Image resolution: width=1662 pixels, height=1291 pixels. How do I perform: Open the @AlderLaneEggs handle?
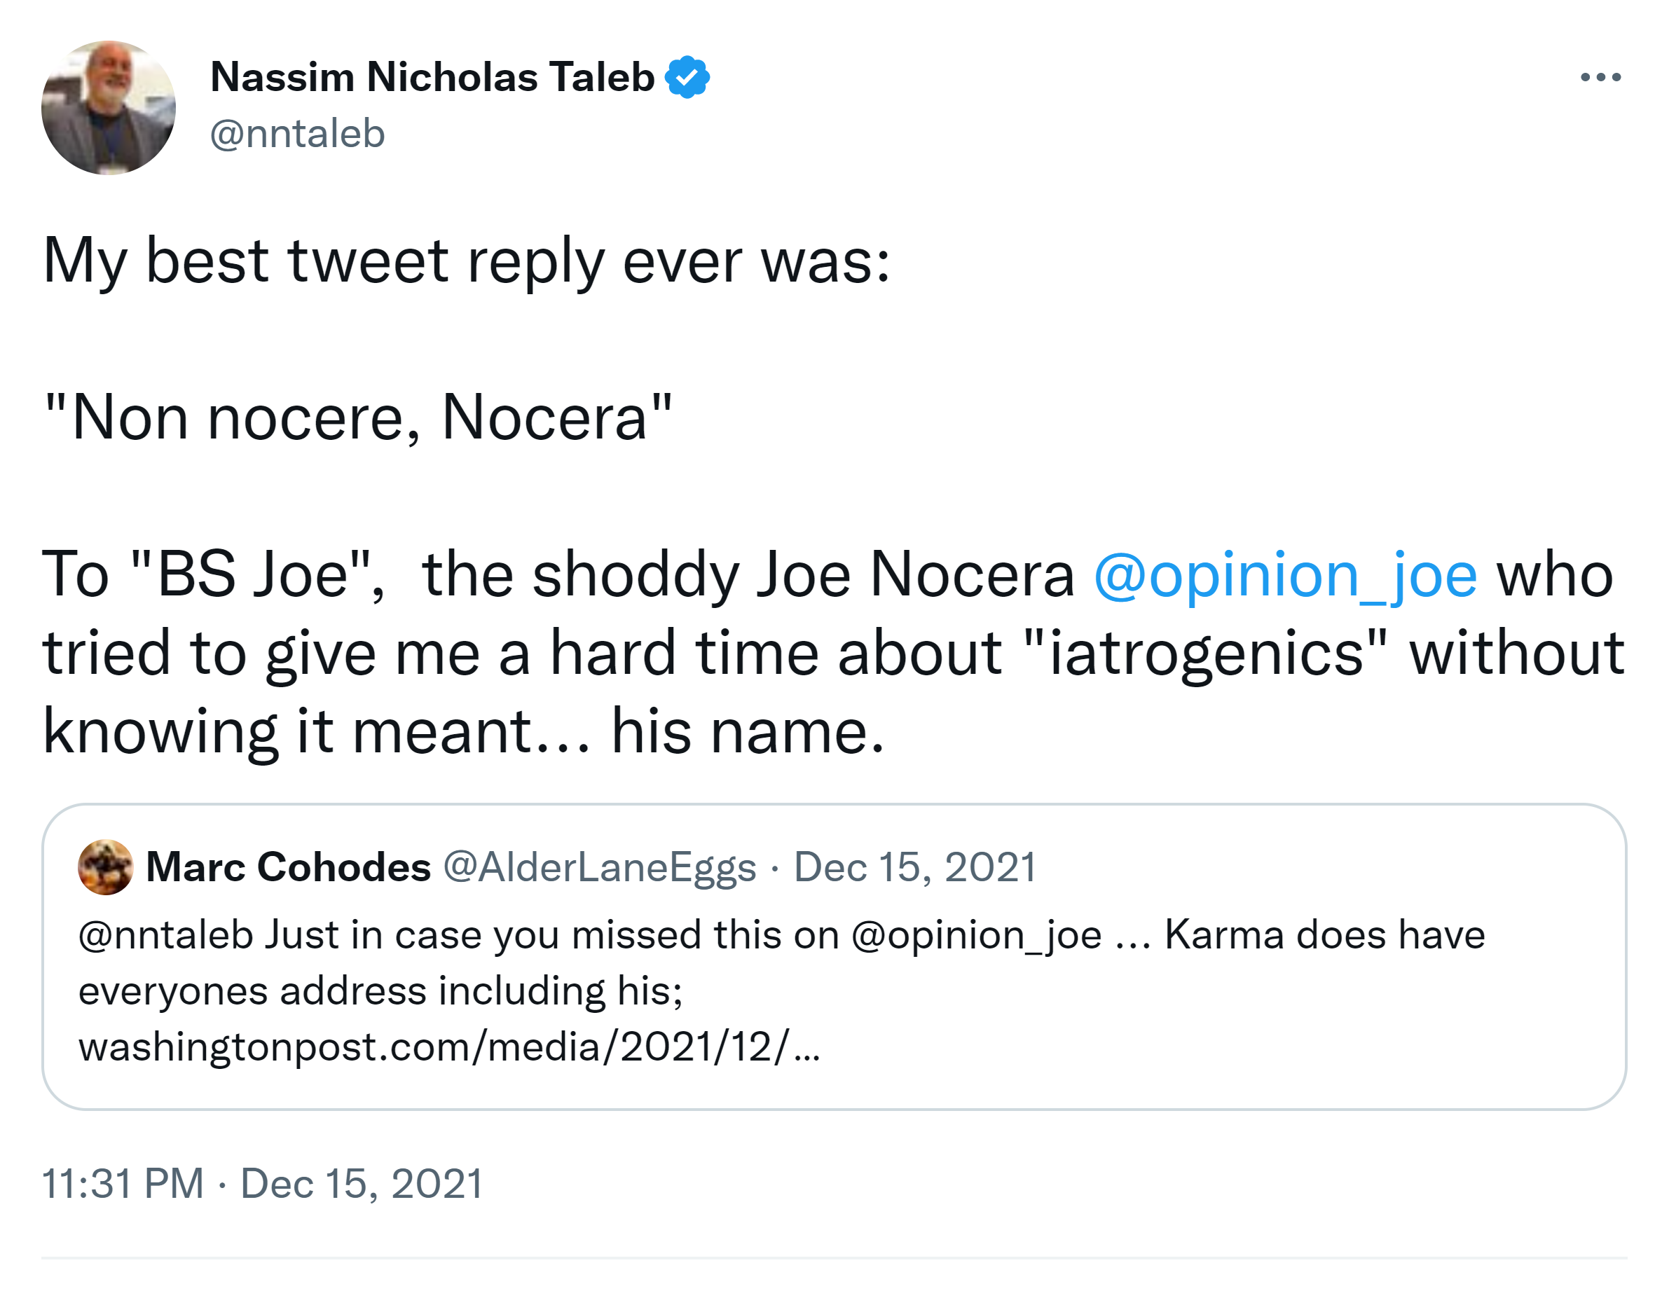tap(600, 867)
